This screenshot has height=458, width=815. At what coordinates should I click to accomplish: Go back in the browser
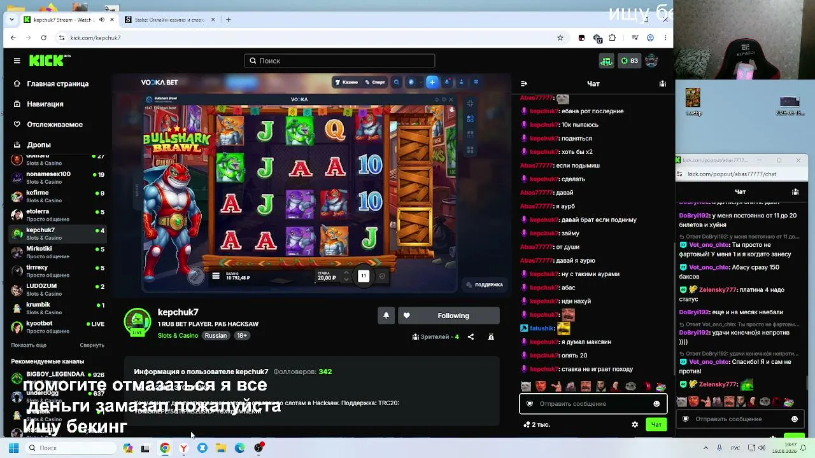click(x=13, y=38)
